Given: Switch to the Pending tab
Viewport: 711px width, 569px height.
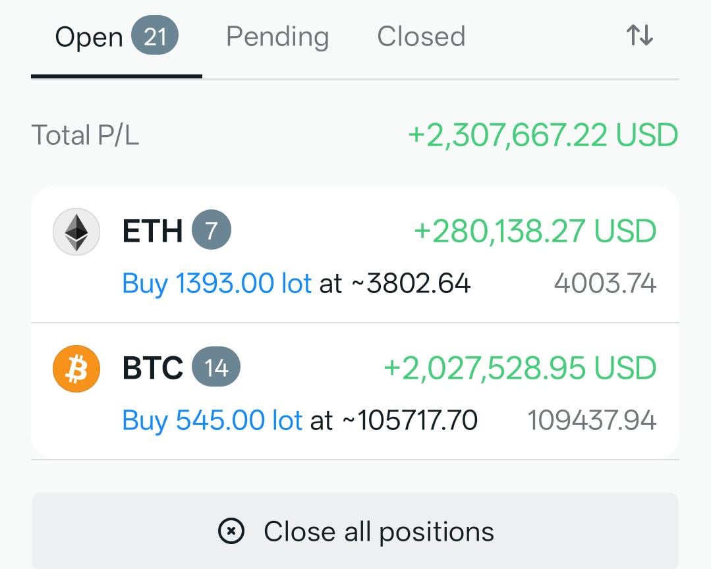Looking at the screenshot, I should pos(277,37).
